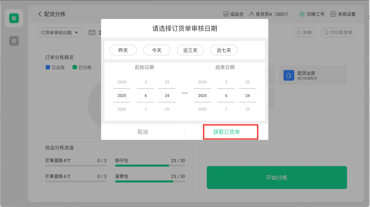Click the blue 已出库 legend swatch
The image size is (370, 207).
[48, 67]
